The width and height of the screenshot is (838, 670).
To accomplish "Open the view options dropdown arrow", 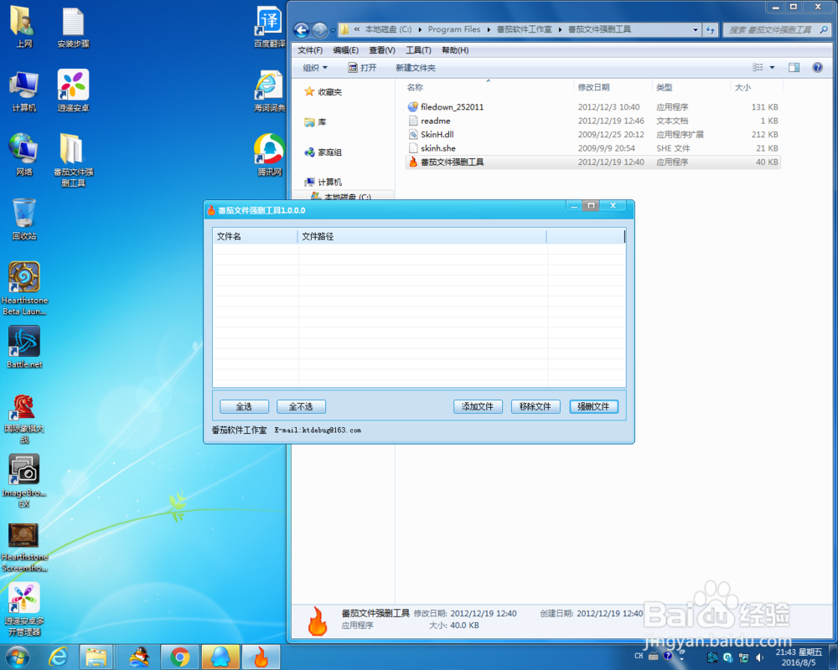I will 772,67.
